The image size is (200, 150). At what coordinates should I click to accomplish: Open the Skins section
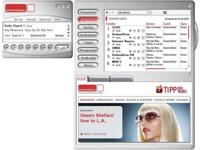88,65
